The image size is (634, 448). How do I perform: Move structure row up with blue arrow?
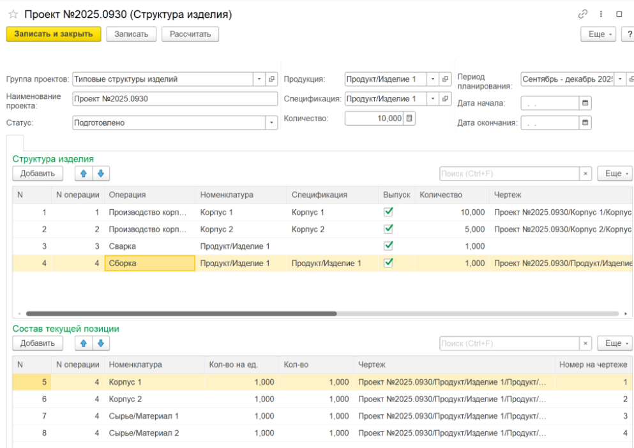(84, 173)
